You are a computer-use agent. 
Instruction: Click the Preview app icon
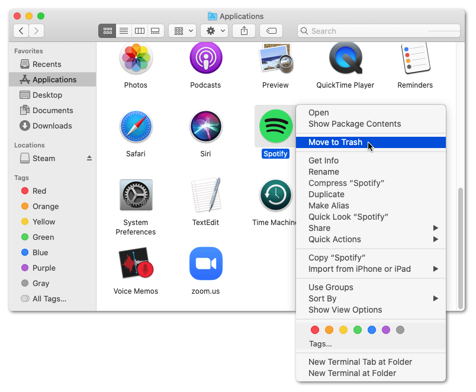[276, 58]
